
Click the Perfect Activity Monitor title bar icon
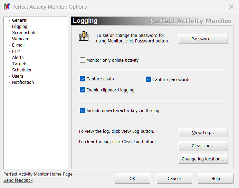[x=7, y=7]
